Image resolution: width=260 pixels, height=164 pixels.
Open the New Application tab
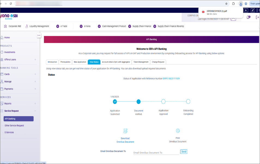(x=80, y=62)
